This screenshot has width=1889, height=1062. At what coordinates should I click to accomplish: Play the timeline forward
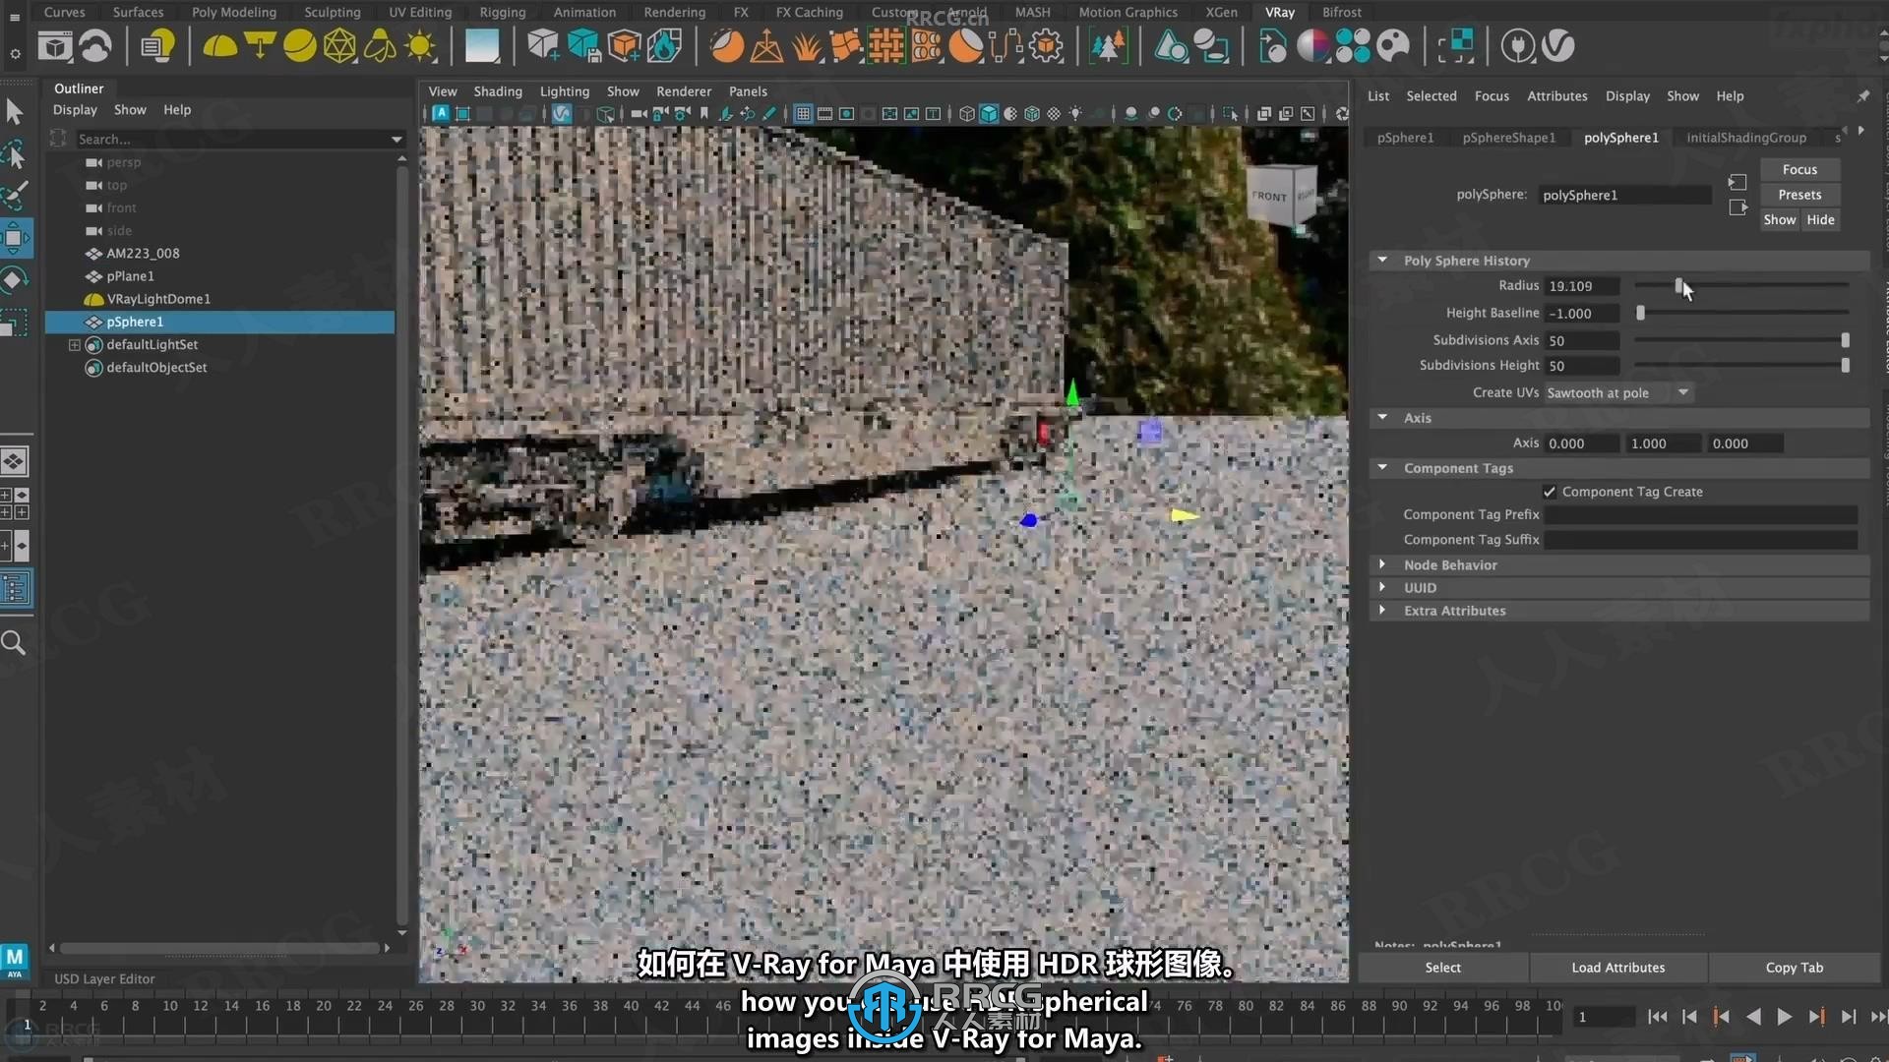coord(1784,1018)
